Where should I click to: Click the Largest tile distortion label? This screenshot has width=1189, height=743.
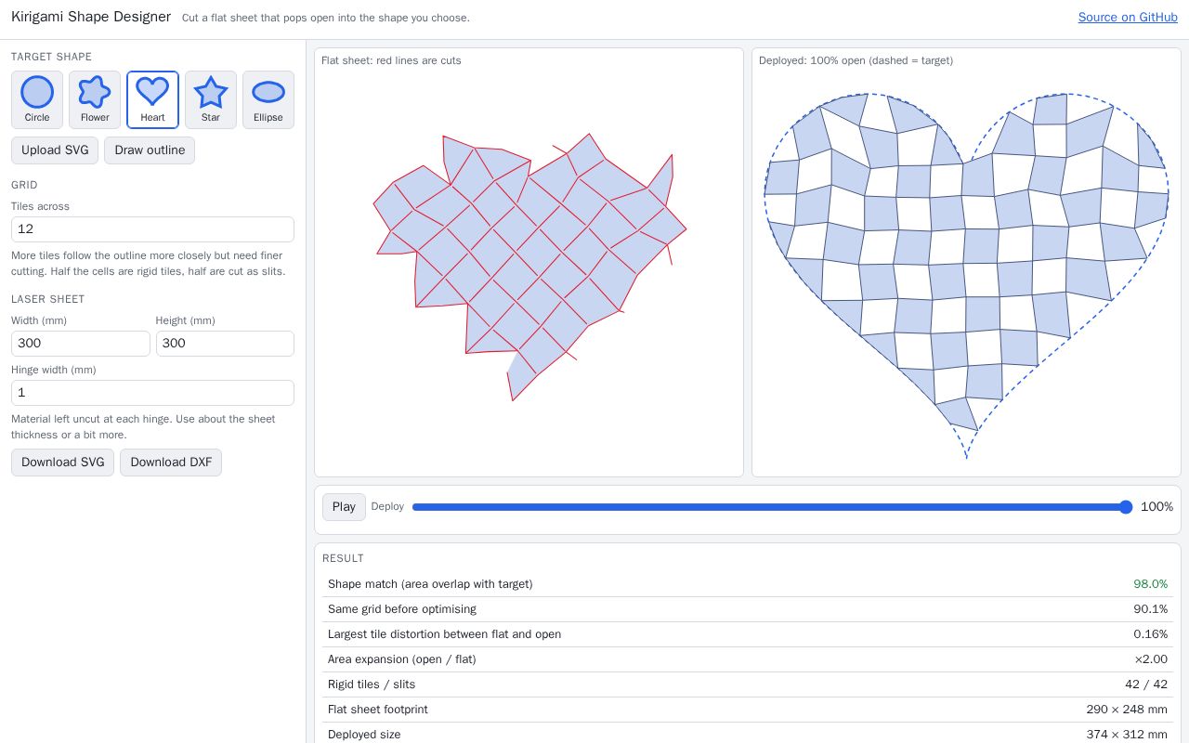coord(444,634)
